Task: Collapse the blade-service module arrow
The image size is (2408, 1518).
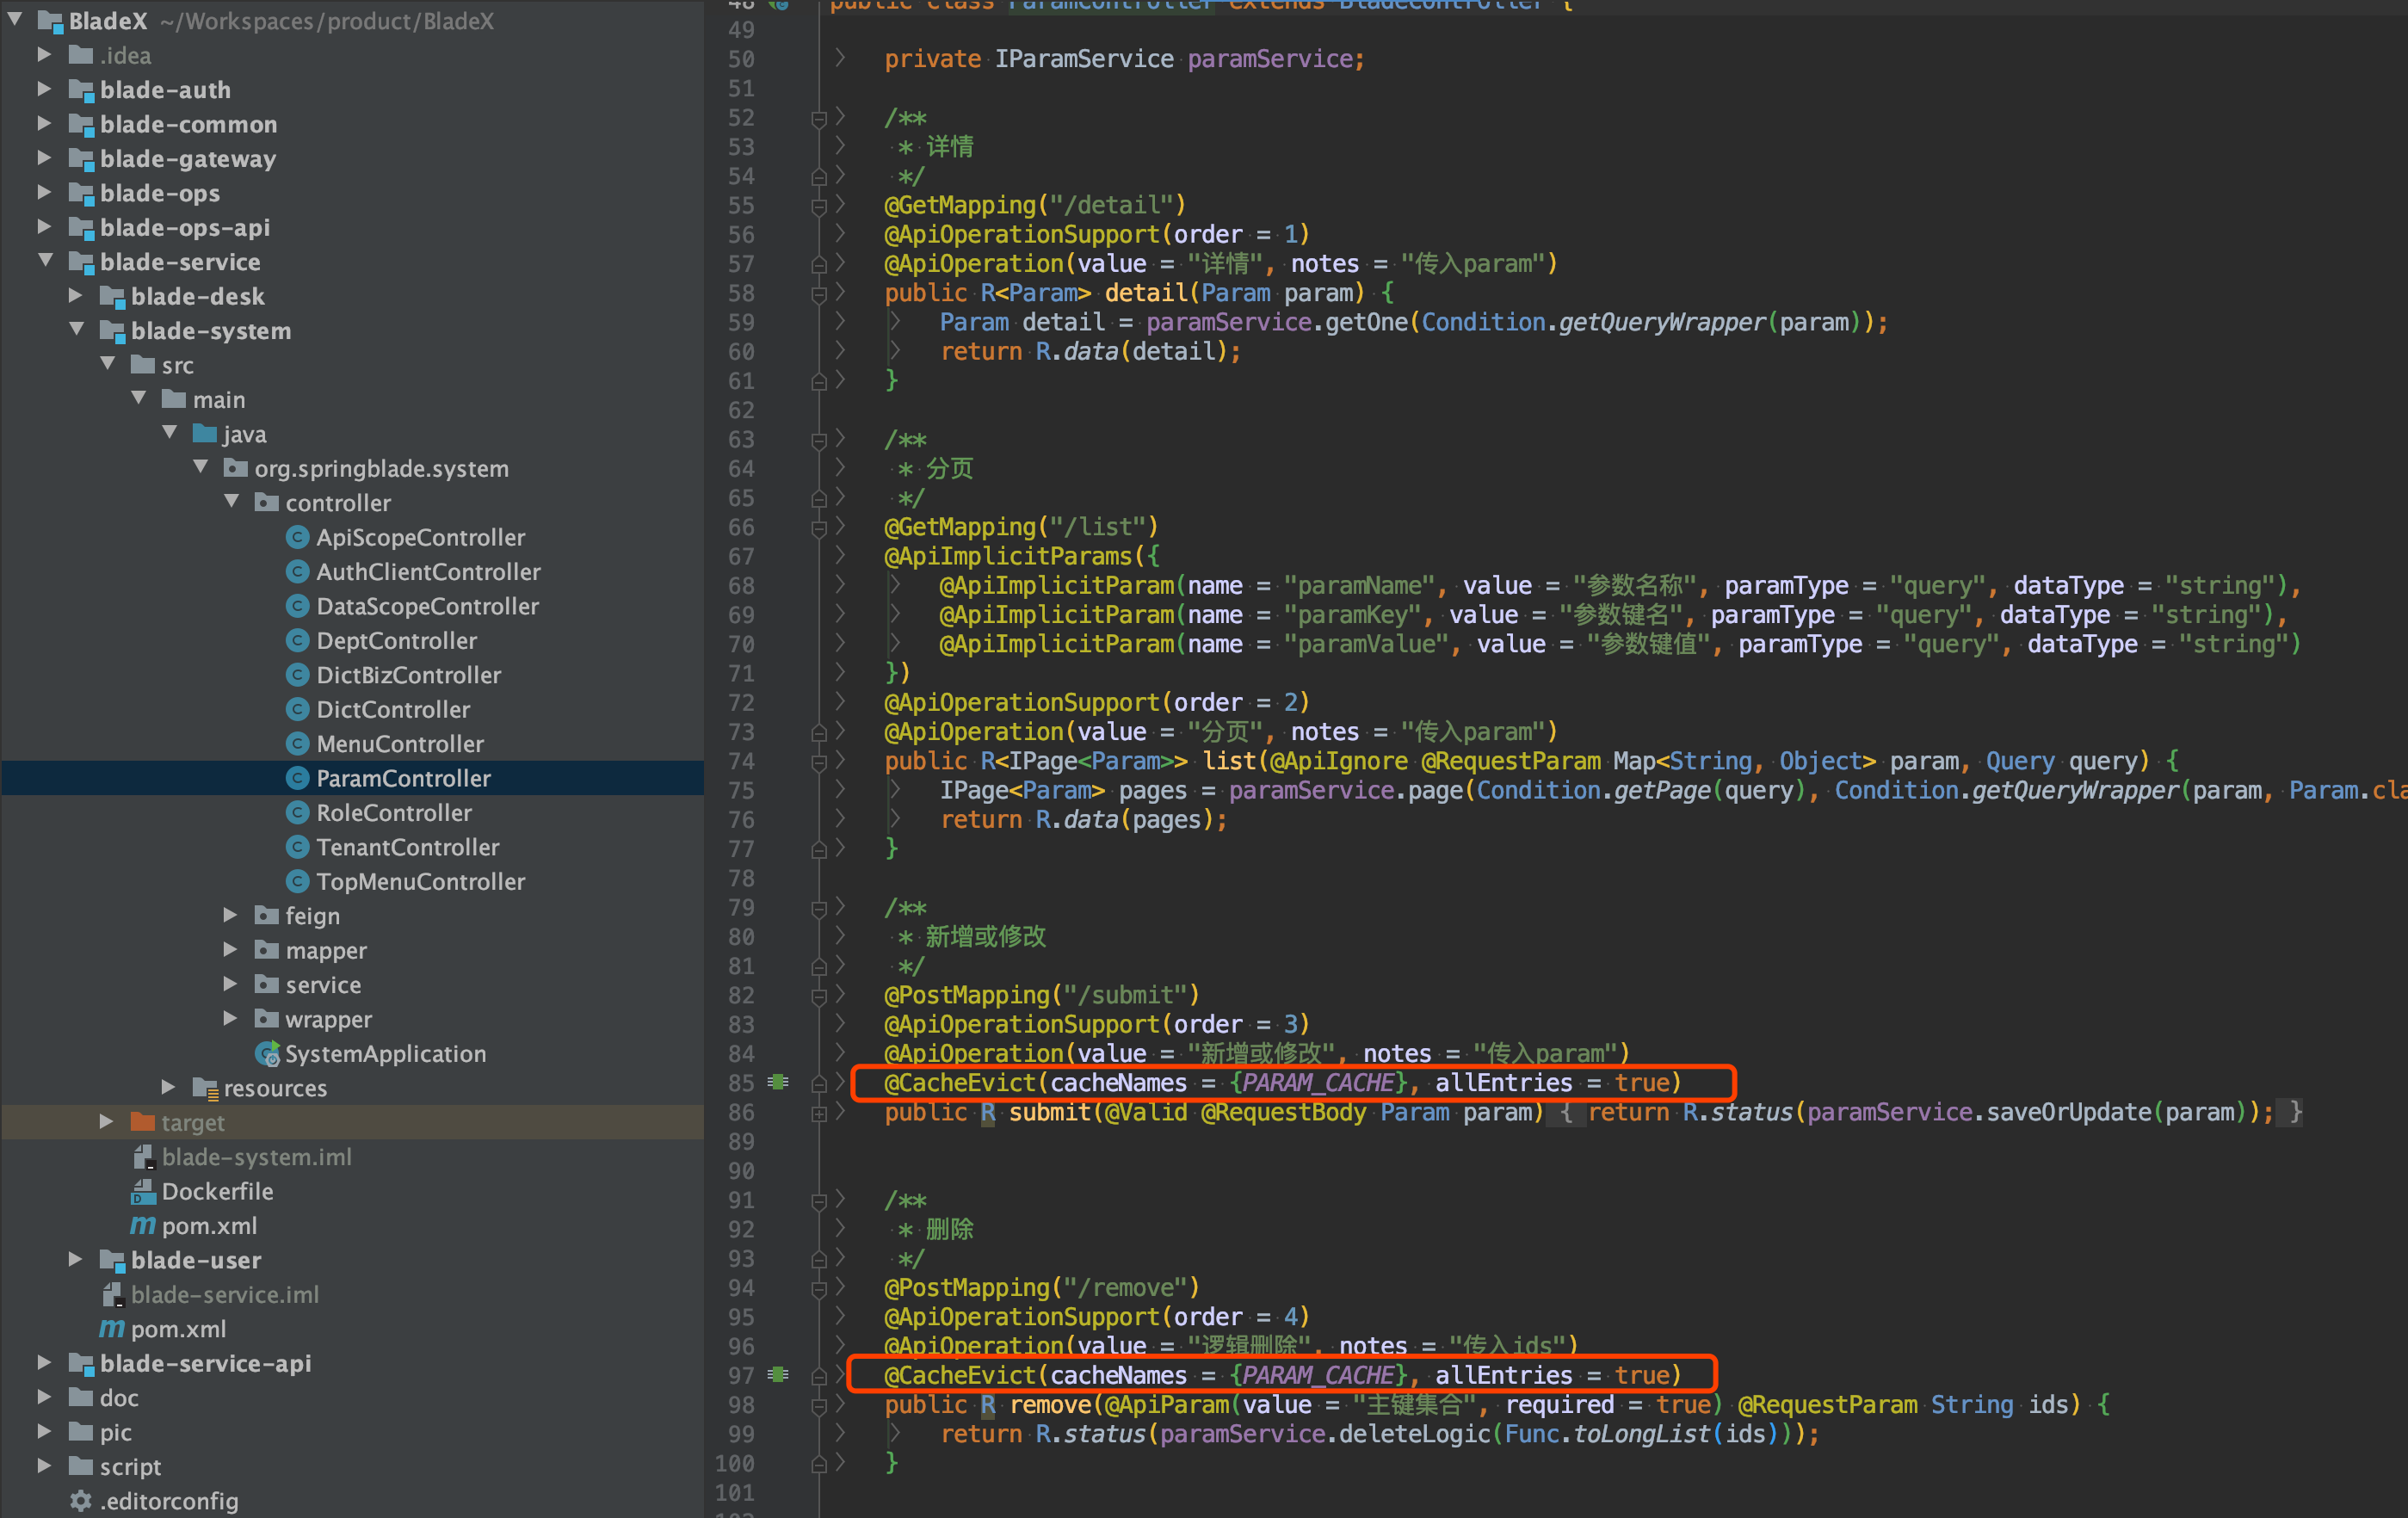Action: pos(46,261)
